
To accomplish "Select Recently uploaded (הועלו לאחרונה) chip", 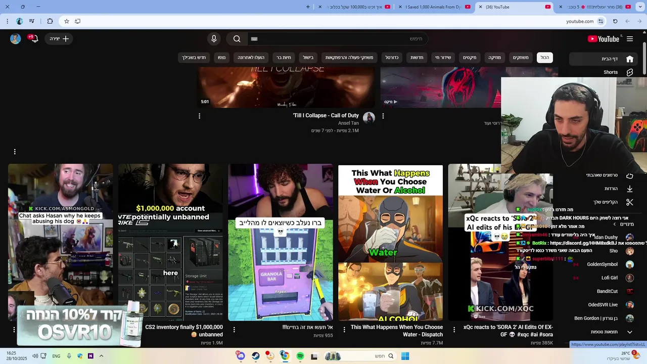I will click(x=251, y=58).
